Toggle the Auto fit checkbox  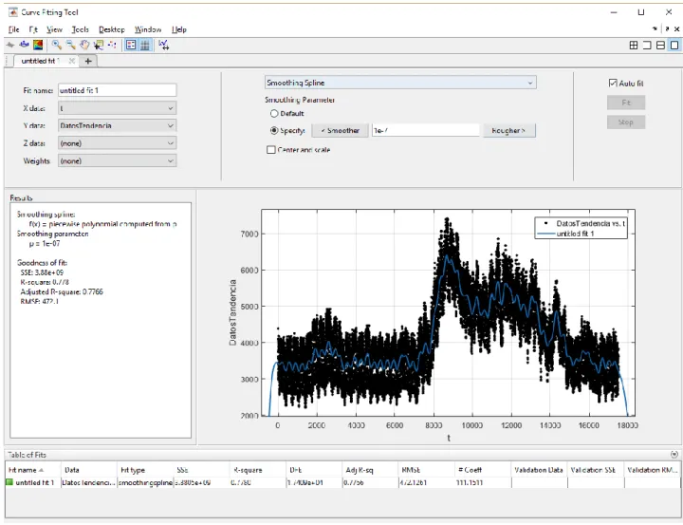click(x=613, y=83)
